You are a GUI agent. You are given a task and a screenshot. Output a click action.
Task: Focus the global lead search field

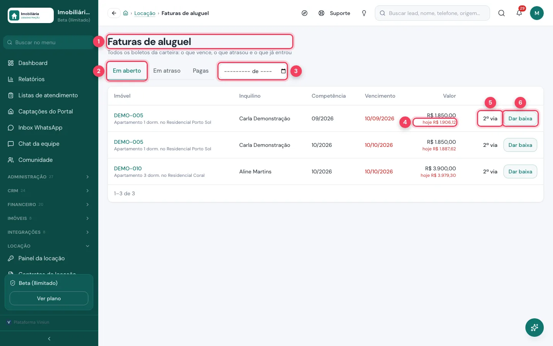(x=432, y=13)
